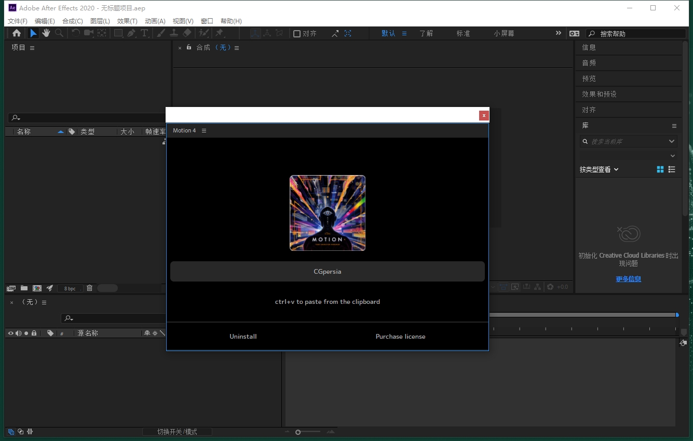Click the timeline zoom slider handle
Viewport: 693px width, 441px height.
click(x=298, y=432)
